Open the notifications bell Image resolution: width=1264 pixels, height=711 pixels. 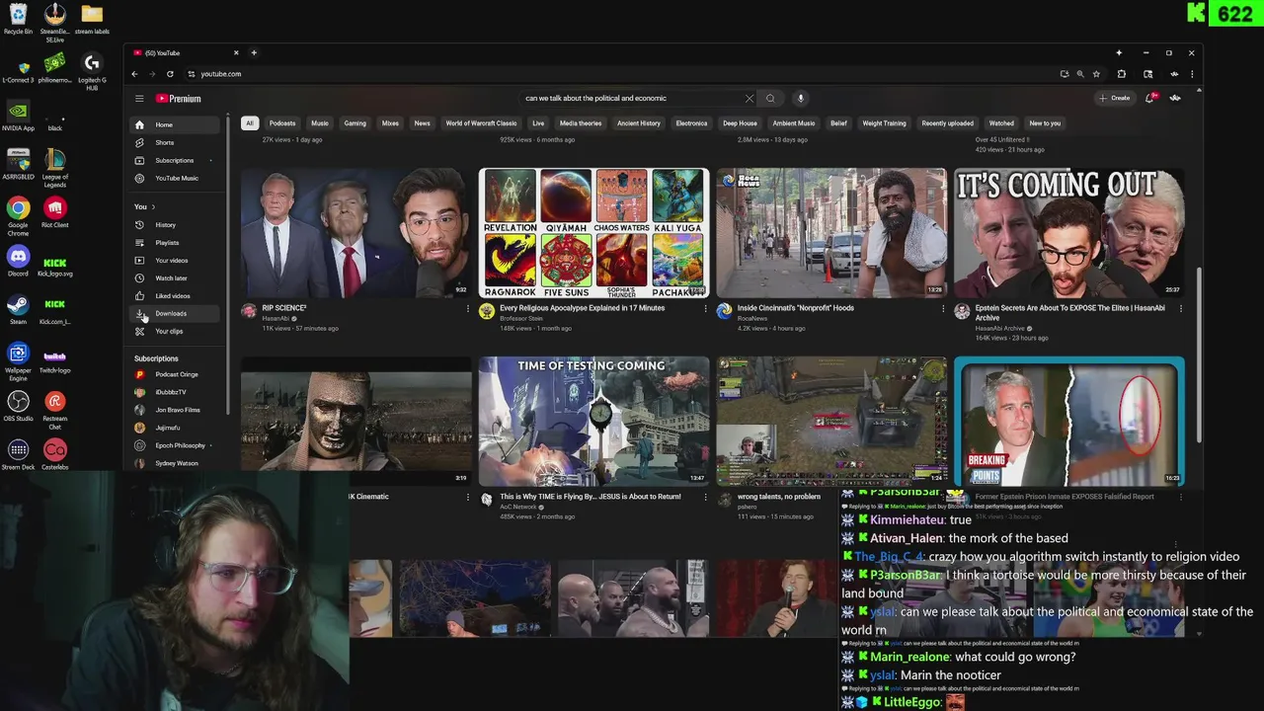point(1150,98)
